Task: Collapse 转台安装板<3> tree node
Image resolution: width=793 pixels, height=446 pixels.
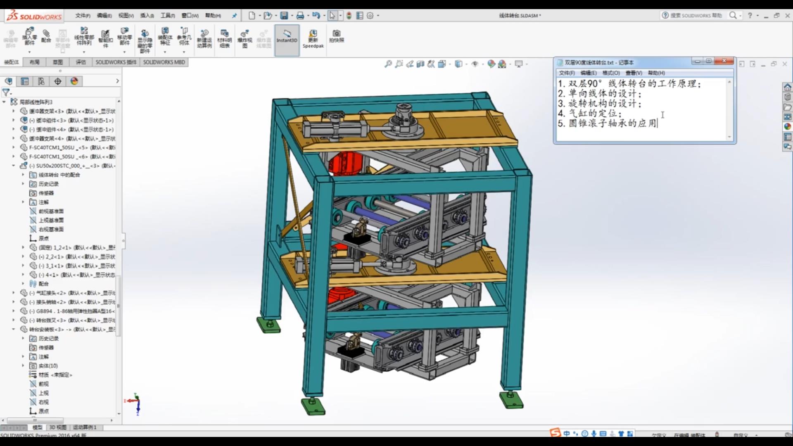Action: click(14, 329)
